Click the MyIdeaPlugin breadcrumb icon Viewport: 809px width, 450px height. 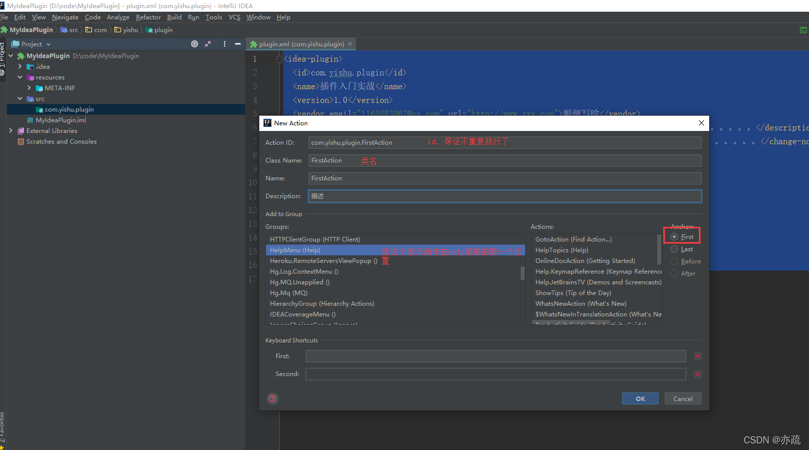4,30
